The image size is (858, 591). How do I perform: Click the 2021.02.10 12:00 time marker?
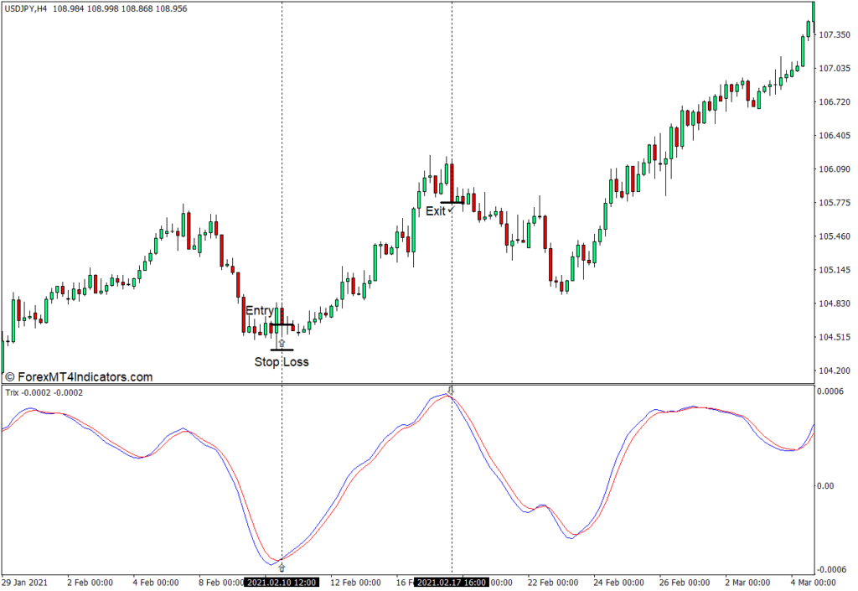point(282,582)
